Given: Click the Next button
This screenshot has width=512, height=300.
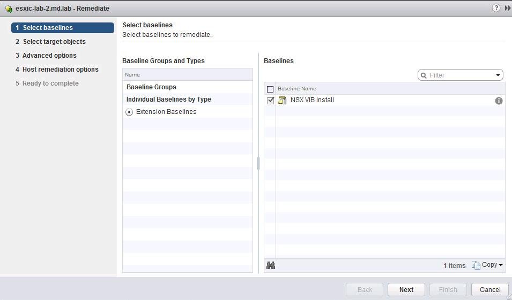Looking at the screenshot, I should click(406, 290).
